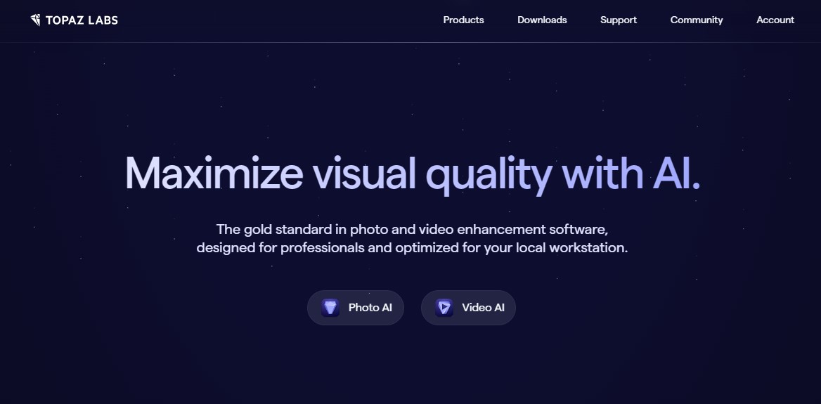Select the Photo AI button label
This screenshot has height=404, width=821.
click(370, 308)
